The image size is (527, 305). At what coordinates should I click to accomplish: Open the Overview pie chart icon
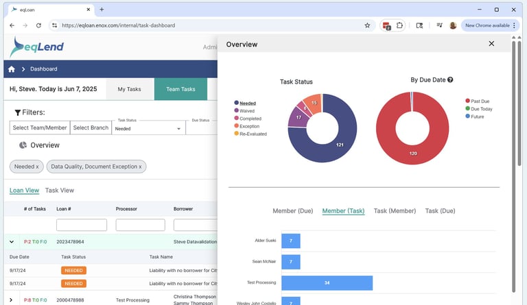(23, 145)
